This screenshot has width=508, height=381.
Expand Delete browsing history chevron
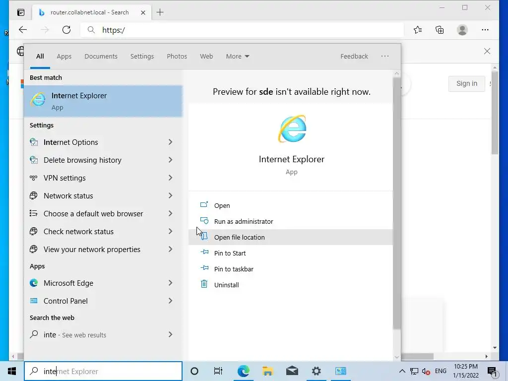[171, 160]
